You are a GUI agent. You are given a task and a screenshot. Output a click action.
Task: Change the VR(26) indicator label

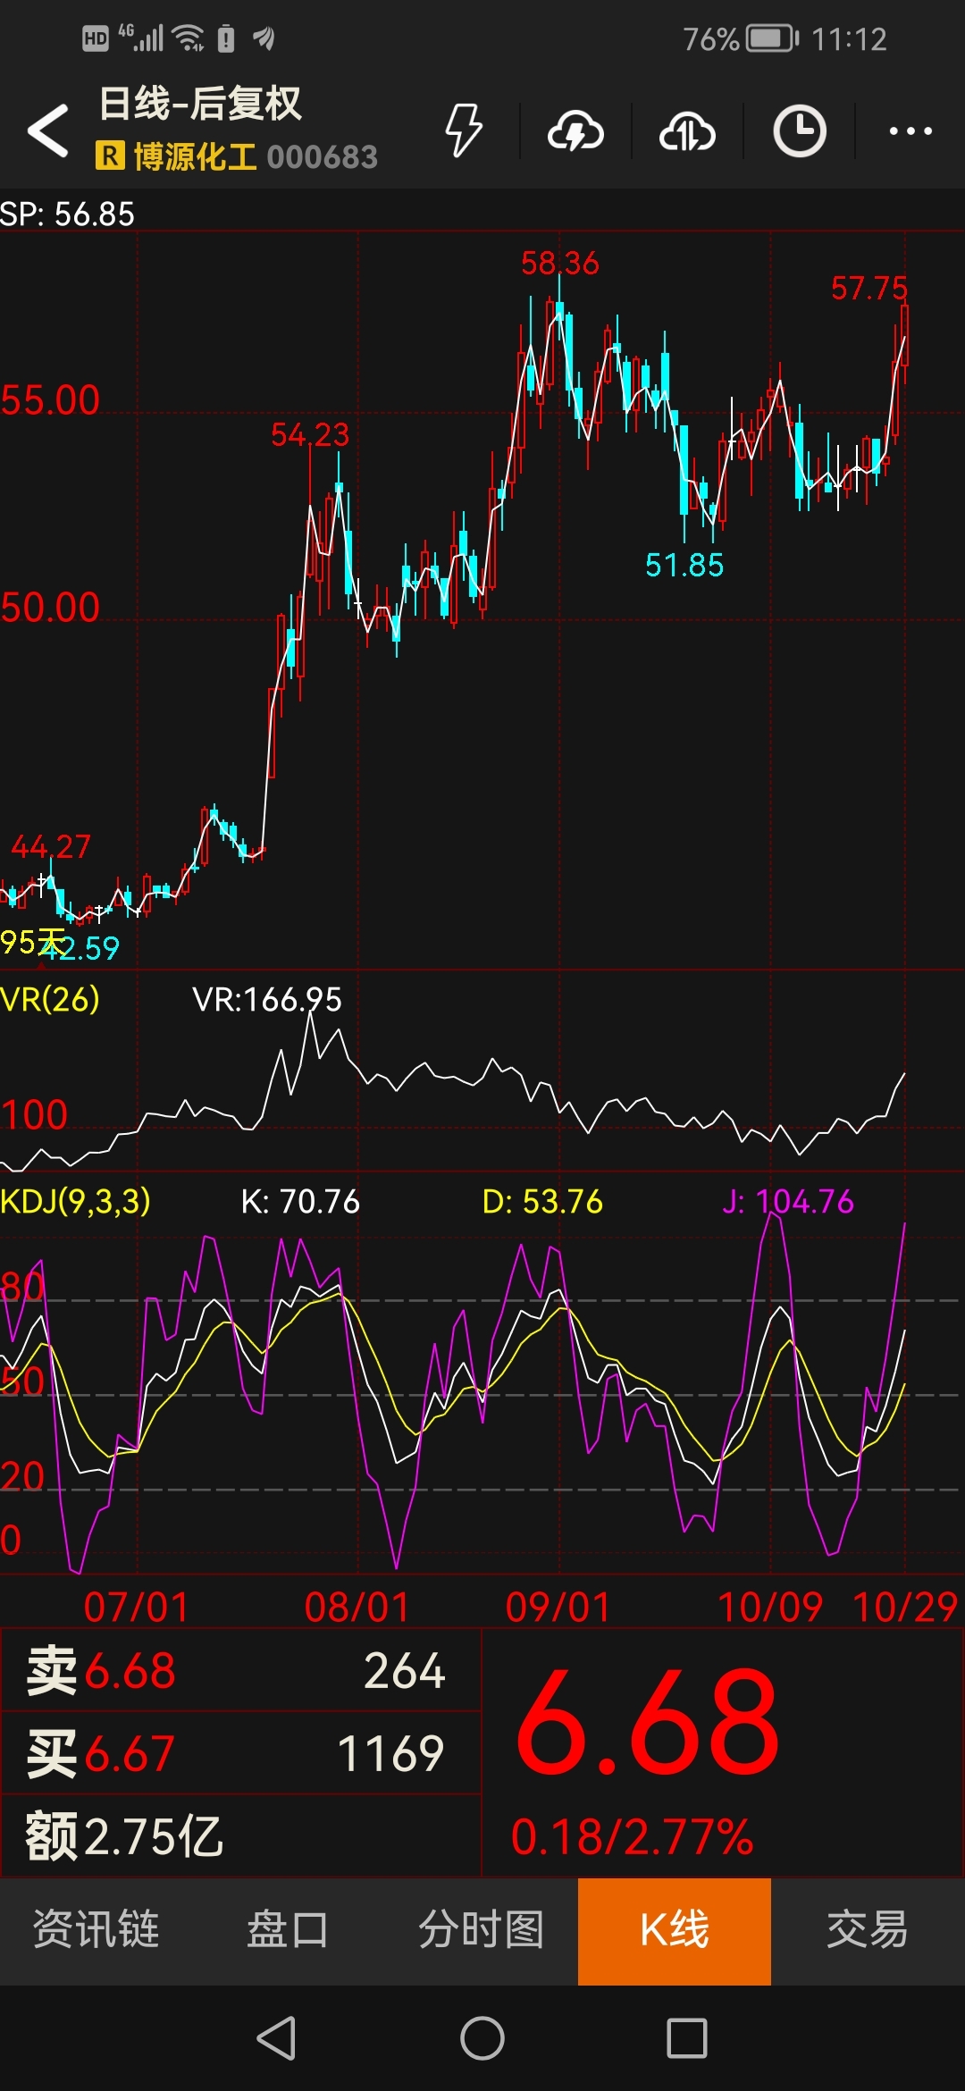pyautogui.click(x=50, y=999)
